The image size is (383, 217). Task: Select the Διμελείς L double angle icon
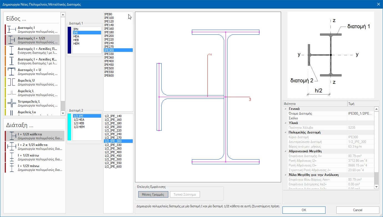pyautogui.click(x=11, y=93)
